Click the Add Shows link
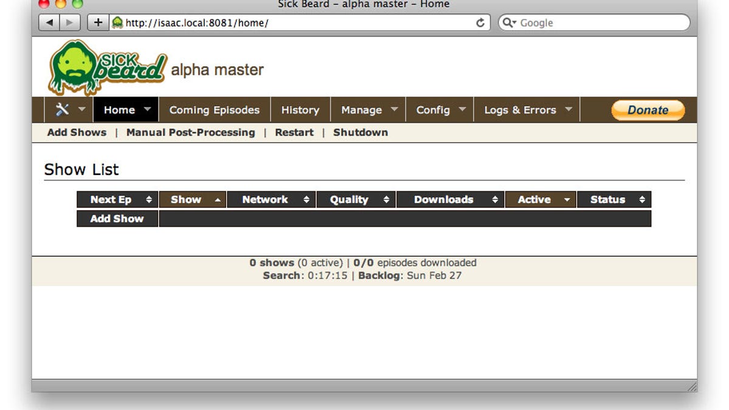Screen dimensions: 729x410 point(77,132)
